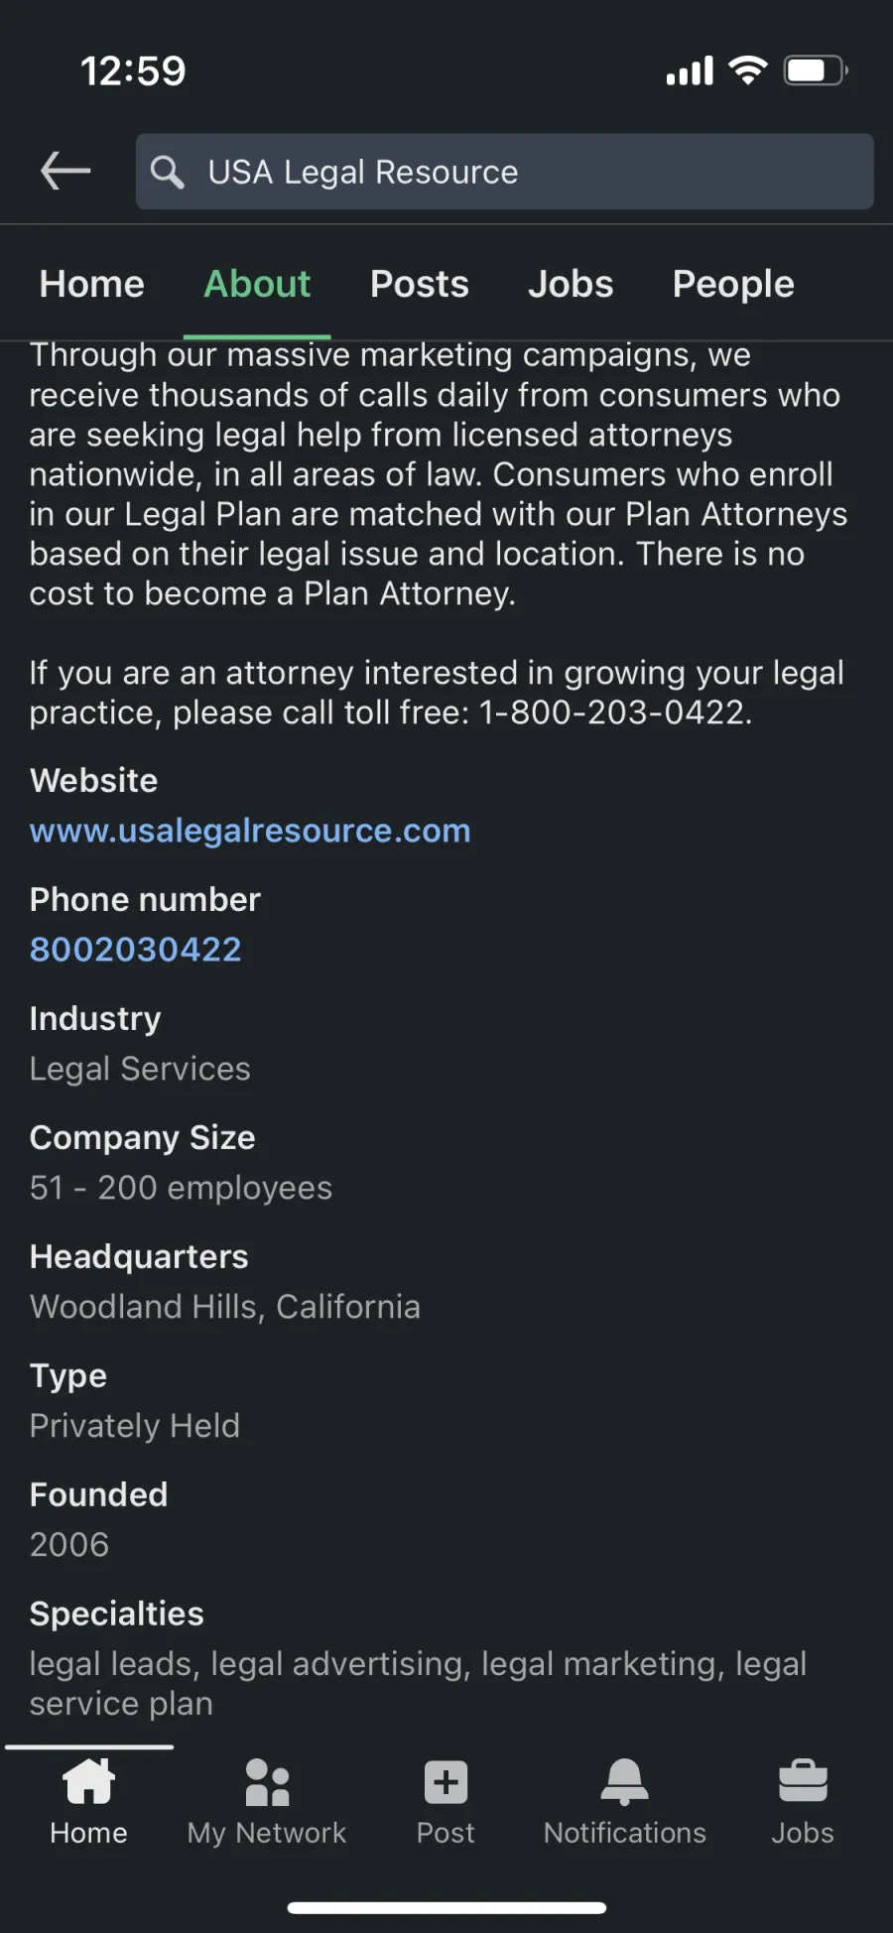Call the phone number 8002030422
893x1933 pixels.
pos(136,950)
